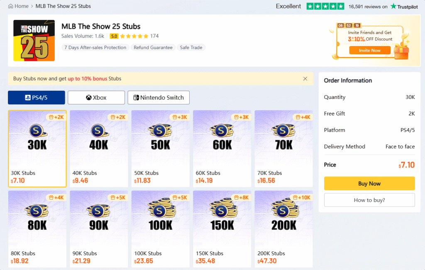The image size is (425, 270).
Task: Click the +4K bonus badge on 70K card
Action: coord(303,117)
